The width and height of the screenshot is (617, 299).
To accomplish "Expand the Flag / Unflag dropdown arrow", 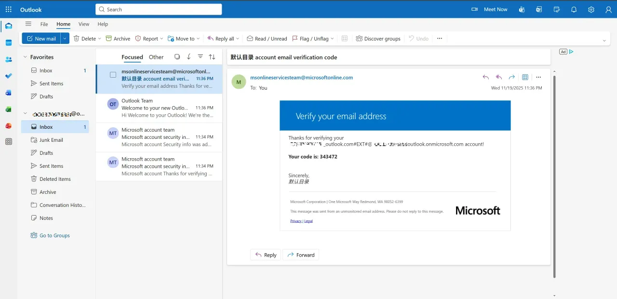I will pos(332,39).
